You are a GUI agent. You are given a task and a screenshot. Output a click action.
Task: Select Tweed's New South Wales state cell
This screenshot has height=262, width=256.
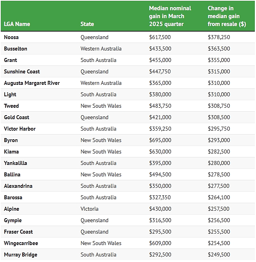coord(101,106)
